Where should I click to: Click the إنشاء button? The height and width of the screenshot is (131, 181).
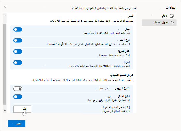[22, 109]
